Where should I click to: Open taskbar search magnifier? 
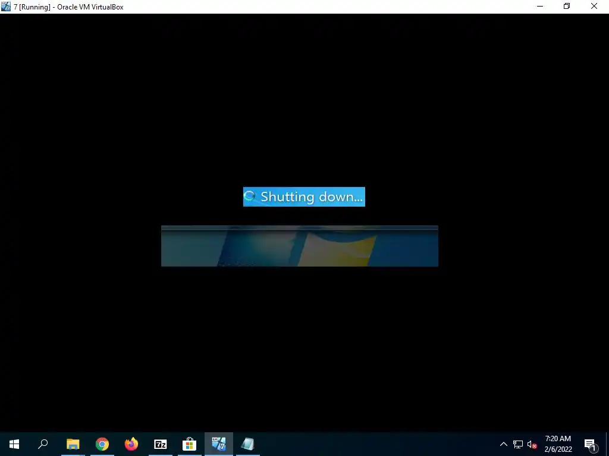point(43,444)
